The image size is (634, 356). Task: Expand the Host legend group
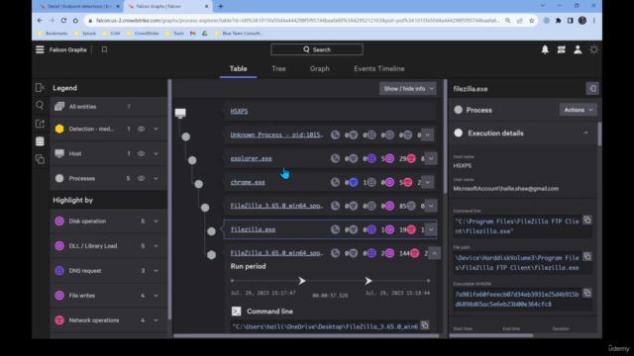pyautogui.click(x=156, y=153)
